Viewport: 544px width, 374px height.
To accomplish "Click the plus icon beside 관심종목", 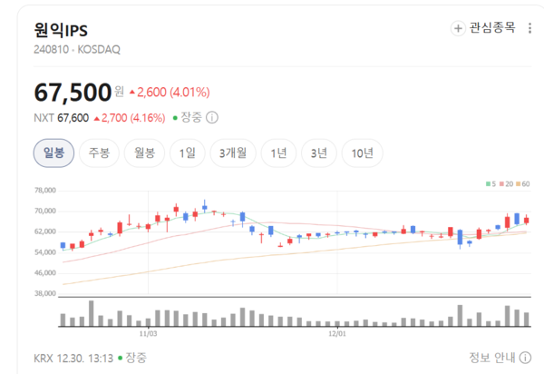I will pyautogui.click(x=458, y=28).
